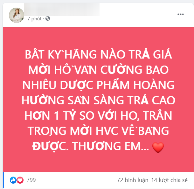Click the red heart Love reaction icon
The image size is (194, 189).
20,180
